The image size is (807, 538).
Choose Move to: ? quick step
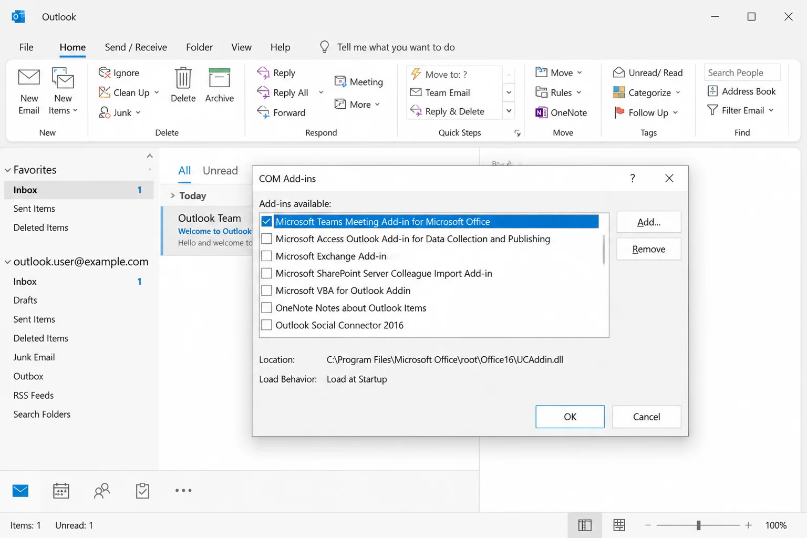click(455, 74)
